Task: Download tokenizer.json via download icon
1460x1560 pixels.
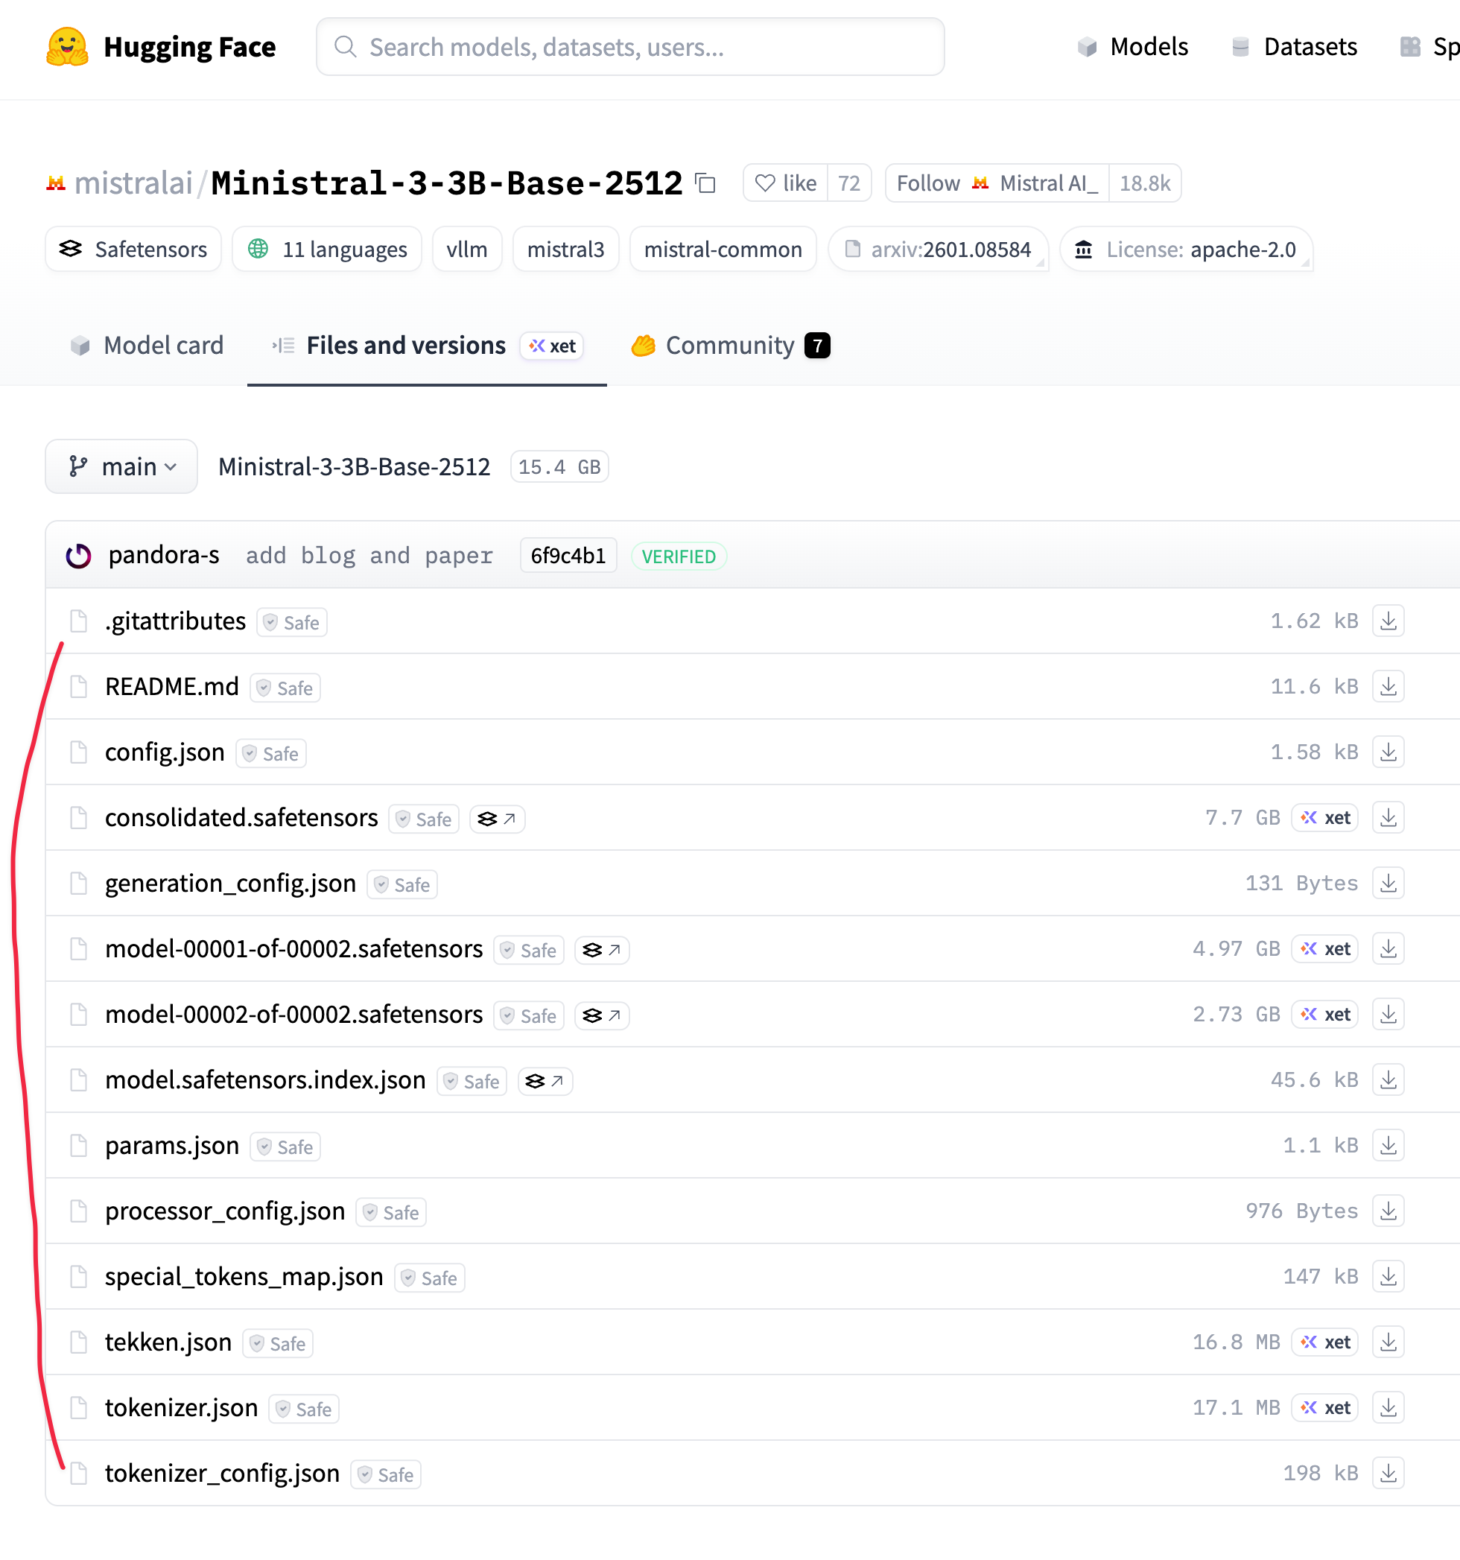Action: [x=1388, y=1408]
